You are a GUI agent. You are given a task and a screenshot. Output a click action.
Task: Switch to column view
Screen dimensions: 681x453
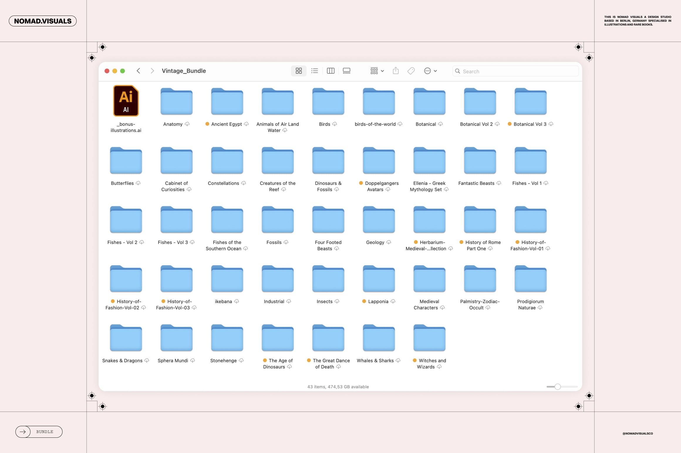point(331,71)
